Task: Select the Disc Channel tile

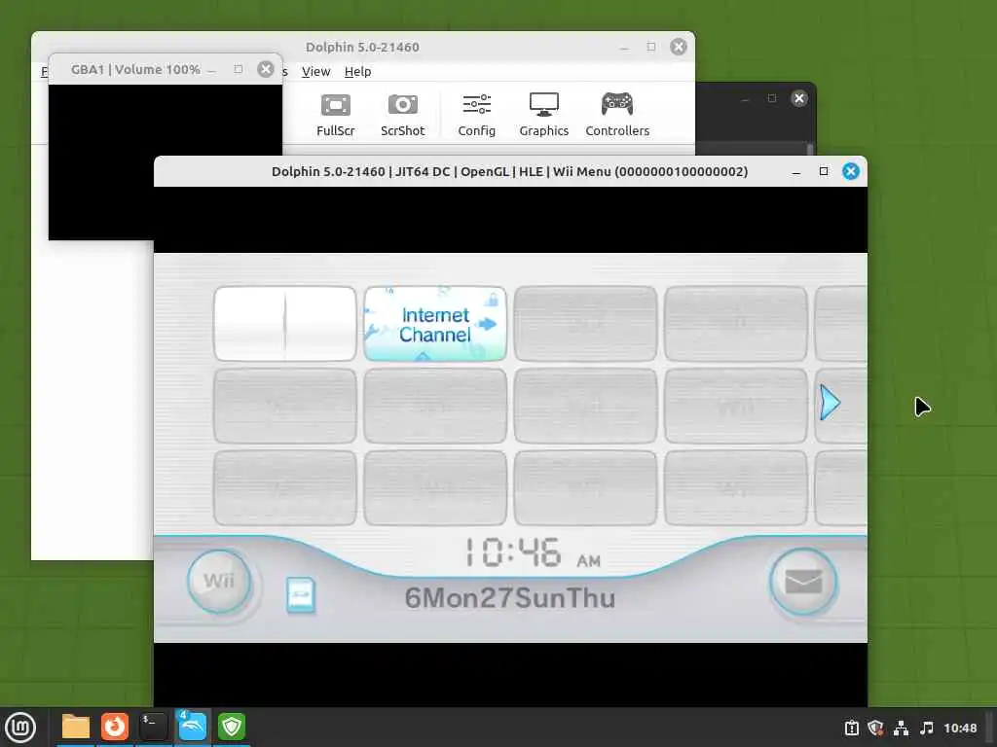Action: [x=285, y=324]
